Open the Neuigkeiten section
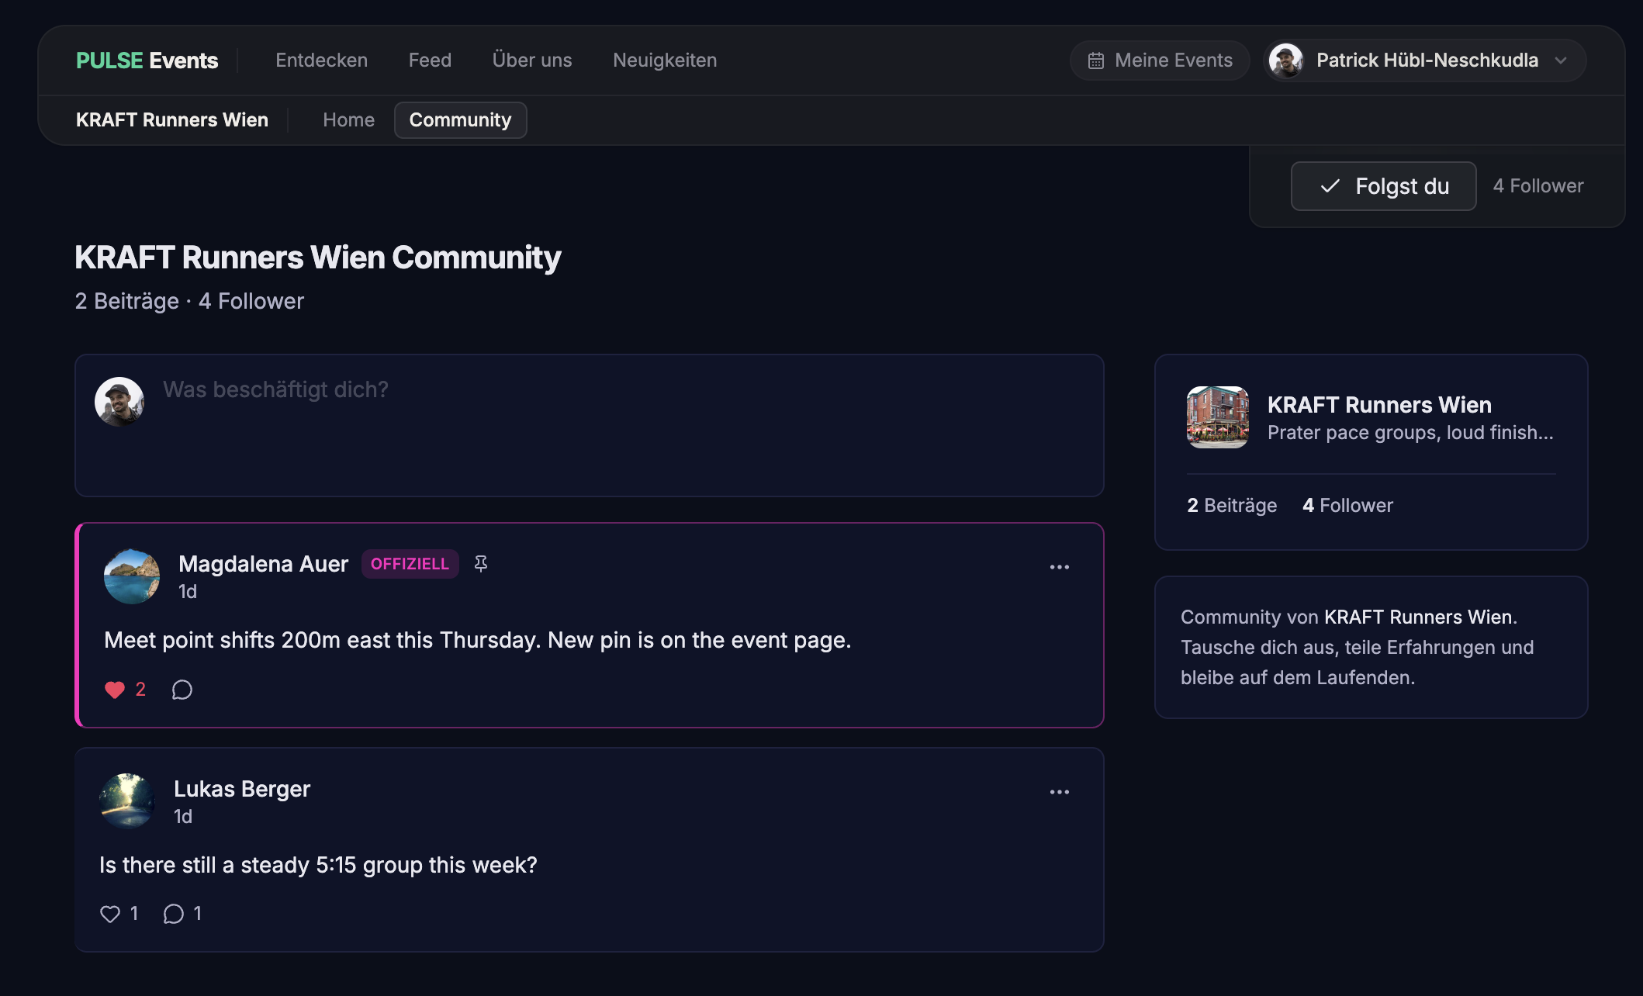The image size is (1643, 996). tap(664, 60)
